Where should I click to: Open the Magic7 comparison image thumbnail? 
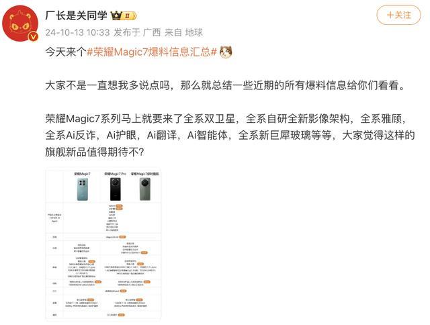[103, 244]
